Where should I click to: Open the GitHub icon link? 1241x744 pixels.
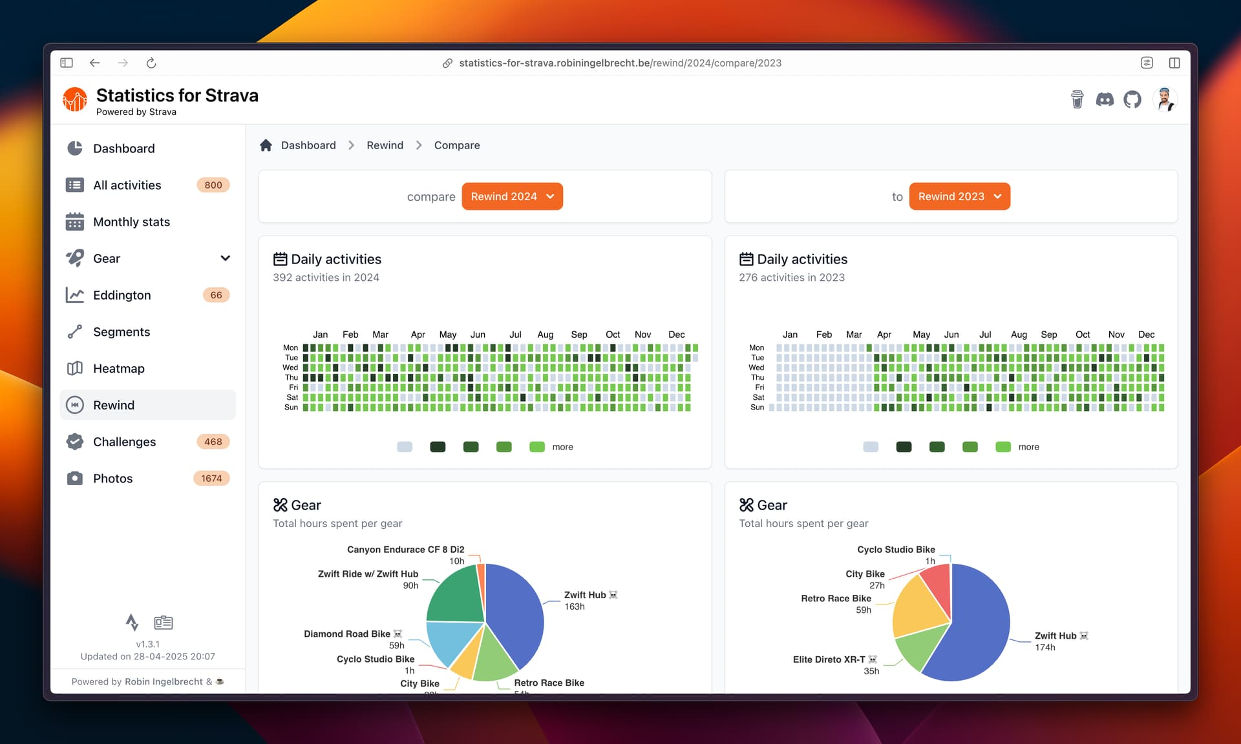click(x=1132, y=99)
